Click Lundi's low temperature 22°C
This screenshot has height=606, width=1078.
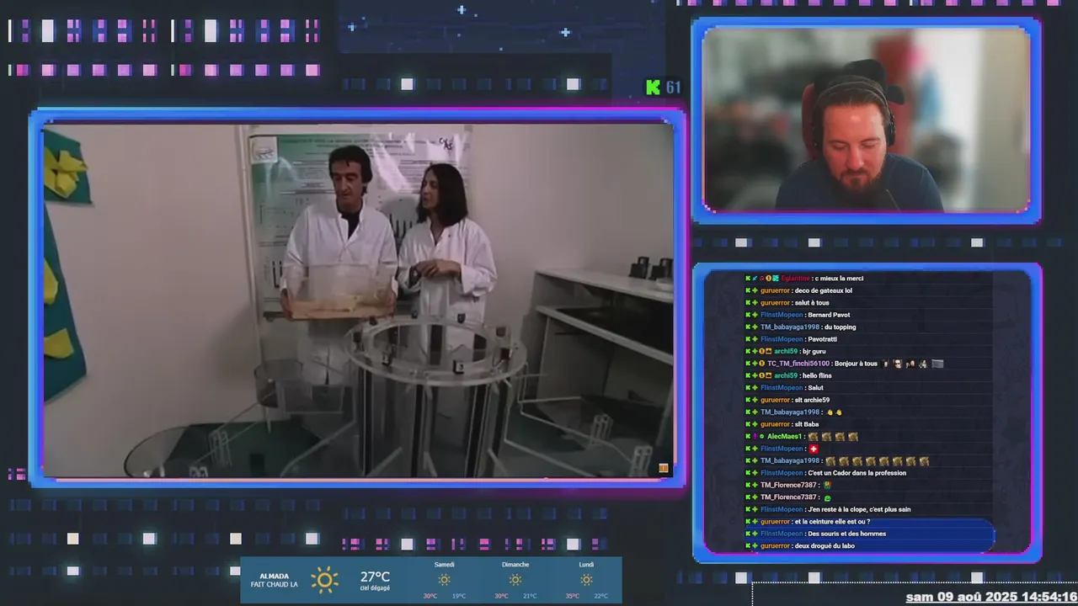pyautogui.click(x=600, y=596)
